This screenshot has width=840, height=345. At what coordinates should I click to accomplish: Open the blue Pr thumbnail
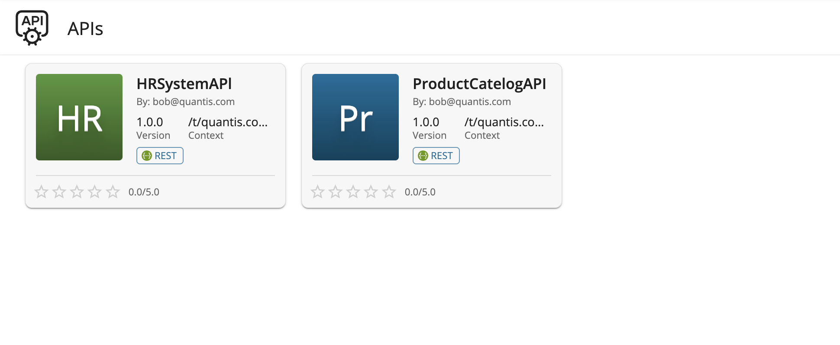click(x=355, y=117)
